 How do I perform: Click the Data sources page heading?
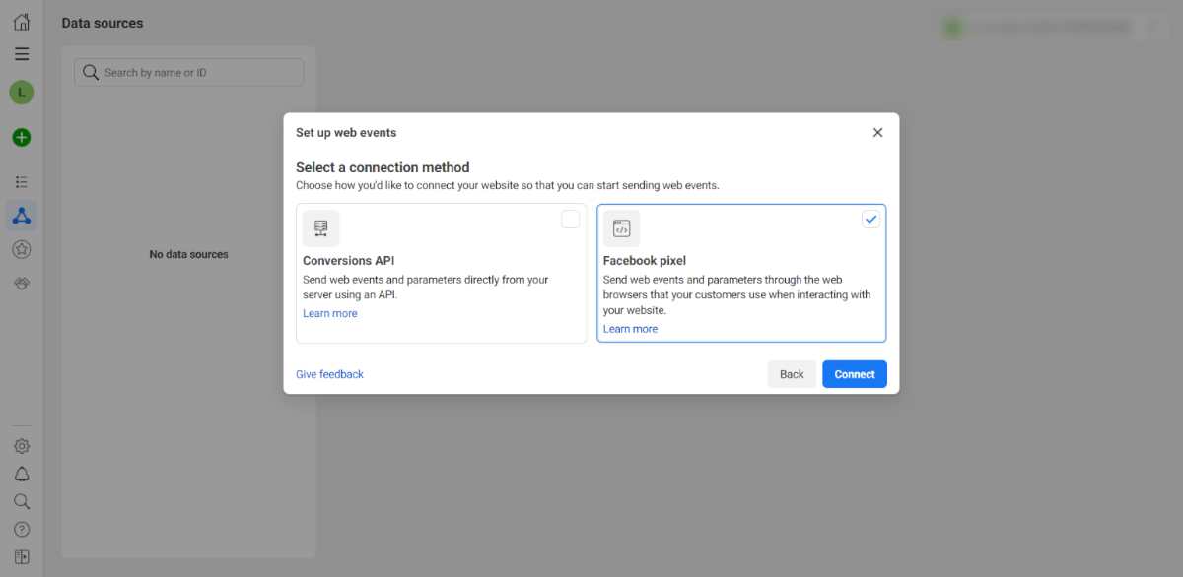pyautogui.click(x=103, y=23)
